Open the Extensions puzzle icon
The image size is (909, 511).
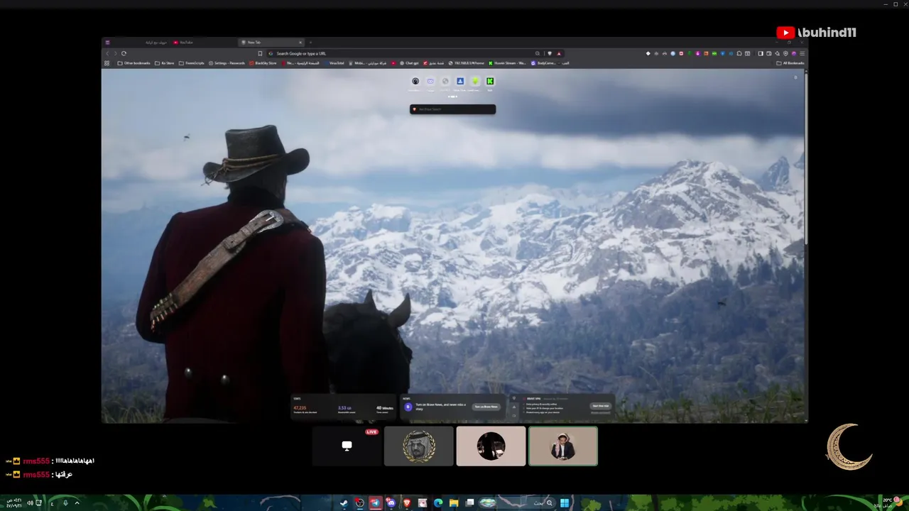click(739, 53)
